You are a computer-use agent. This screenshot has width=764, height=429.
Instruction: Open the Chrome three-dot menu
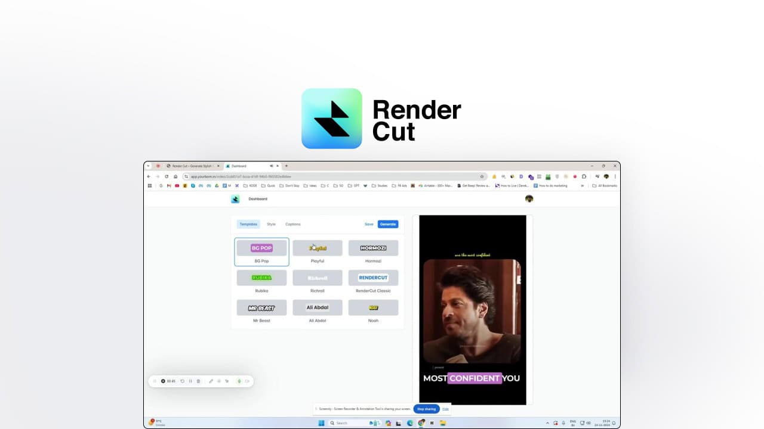pyautogui.click(x=615, y=176)
